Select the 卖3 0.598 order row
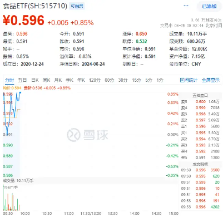This screenshot has height=217, width=223. point(200,114)
